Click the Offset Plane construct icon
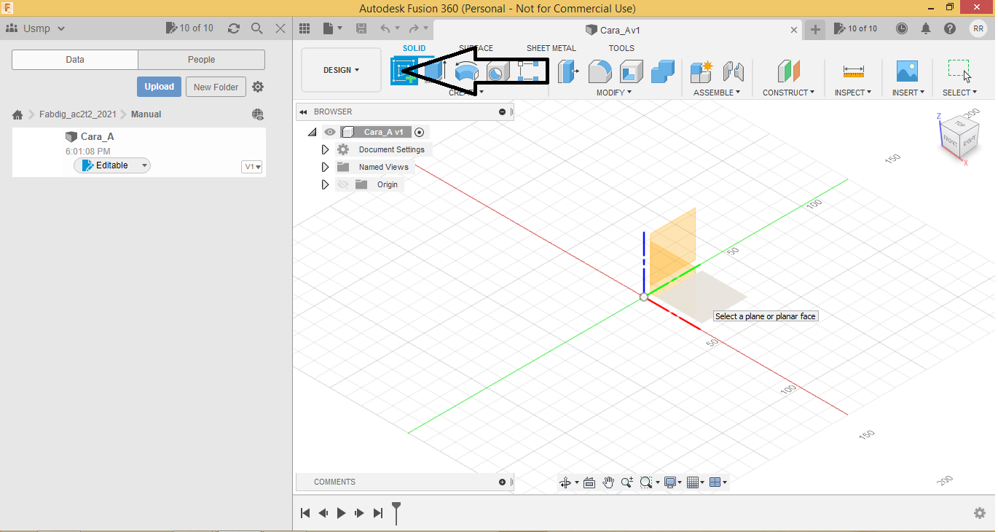998x532 pixels. (x=789, y=71)
